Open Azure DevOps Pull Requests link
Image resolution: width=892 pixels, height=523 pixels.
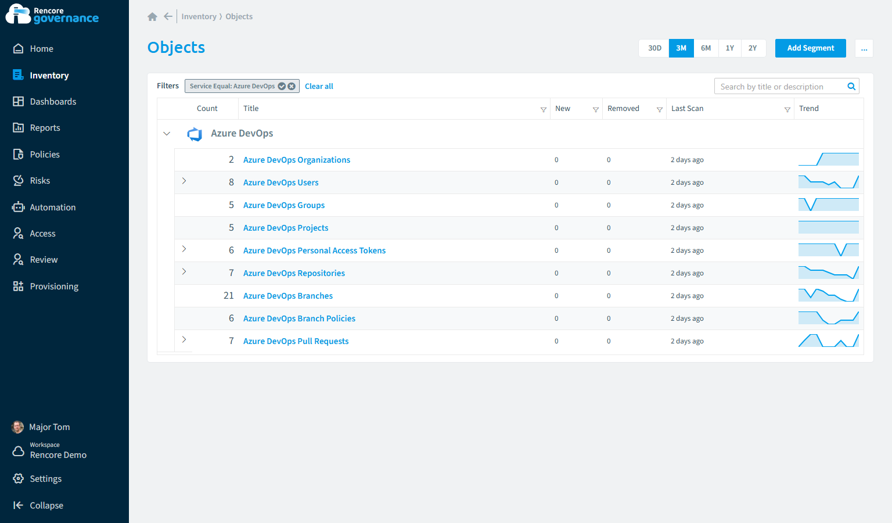(296, 341)
